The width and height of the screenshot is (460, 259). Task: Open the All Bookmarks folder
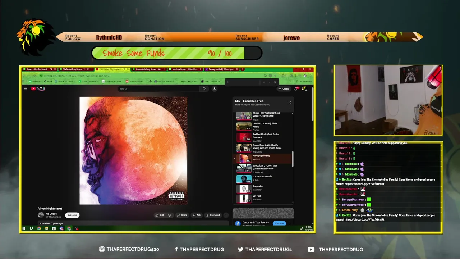click(303, 81)
